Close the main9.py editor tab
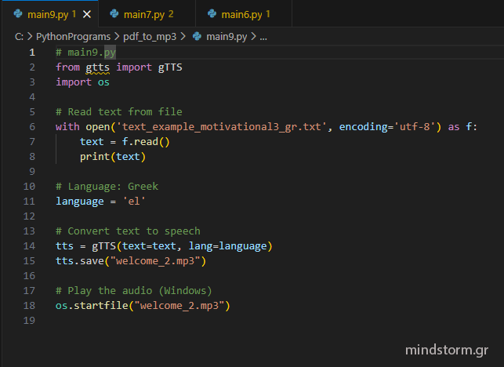Image resolution: width=504 pixels, height=367 pixels. click(87, 14)
